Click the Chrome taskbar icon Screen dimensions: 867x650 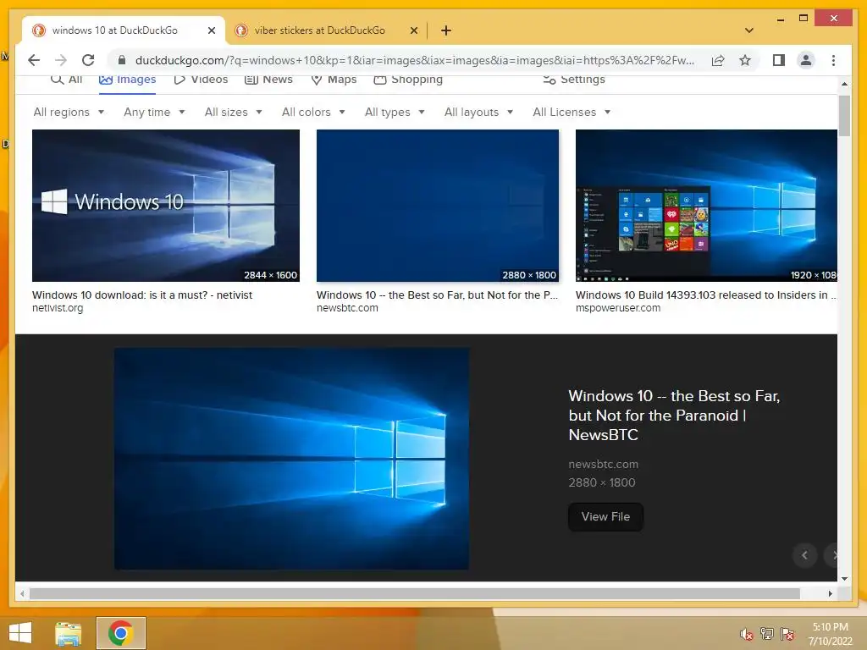coord(120,633)
